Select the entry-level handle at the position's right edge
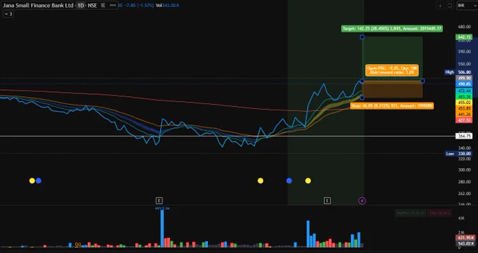Viewport: 478px width, 253px height. pos(422,81)
